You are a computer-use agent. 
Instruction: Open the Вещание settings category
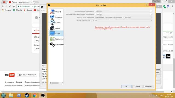click(56, 17)
